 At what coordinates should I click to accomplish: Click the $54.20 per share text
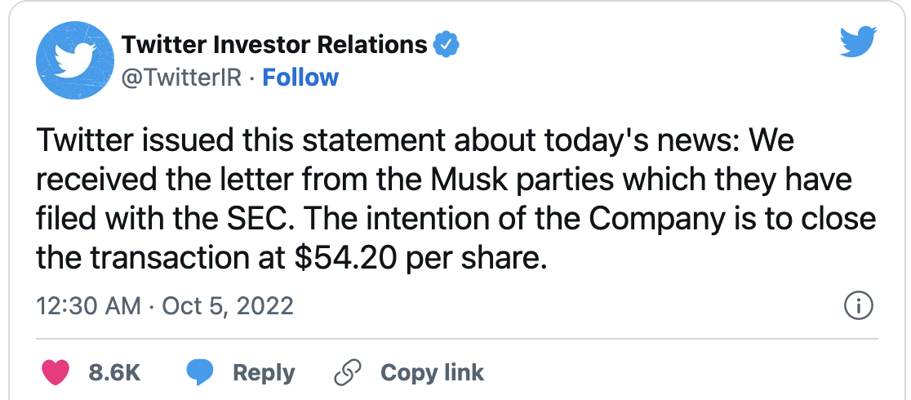[418, 259]
